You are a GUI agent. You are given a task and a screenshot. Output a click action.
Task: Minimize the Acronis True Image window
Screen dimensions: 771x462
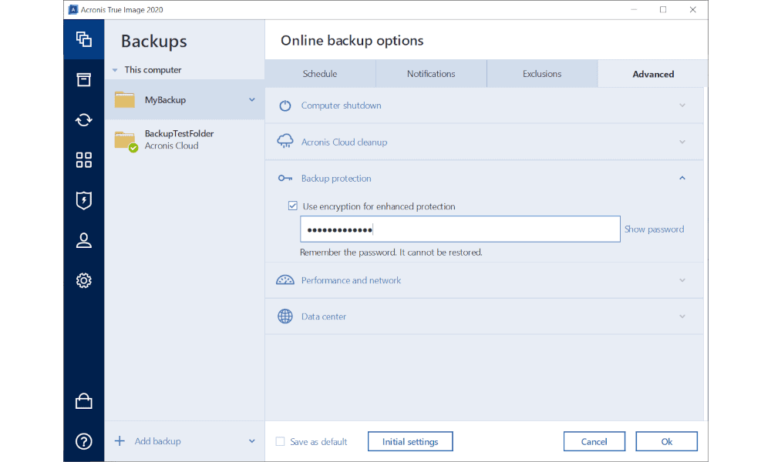coord(634,9)
